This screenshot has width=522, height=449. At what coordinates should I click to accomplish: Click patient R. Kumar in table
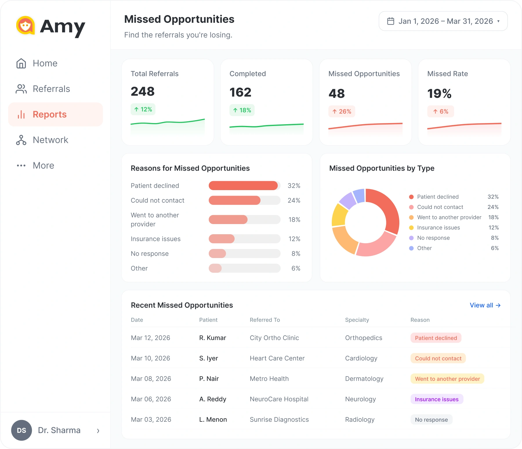213,338
